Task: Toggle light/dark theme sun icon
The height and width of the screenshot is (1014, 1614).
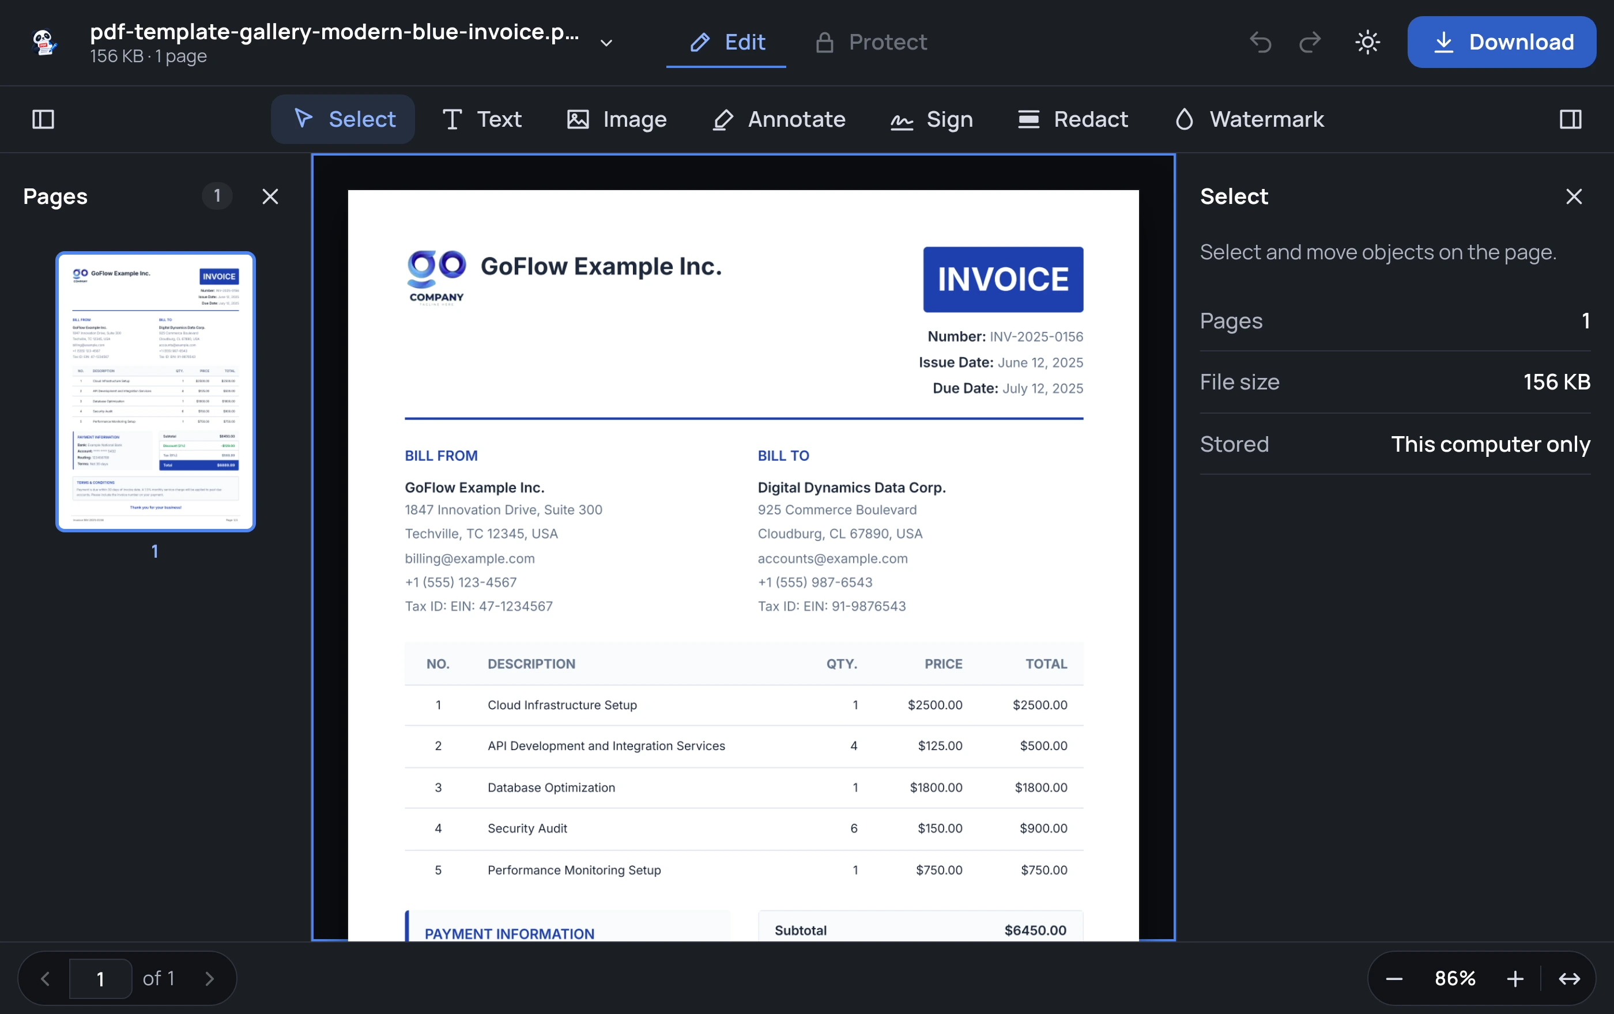Action: [1367, 42]
